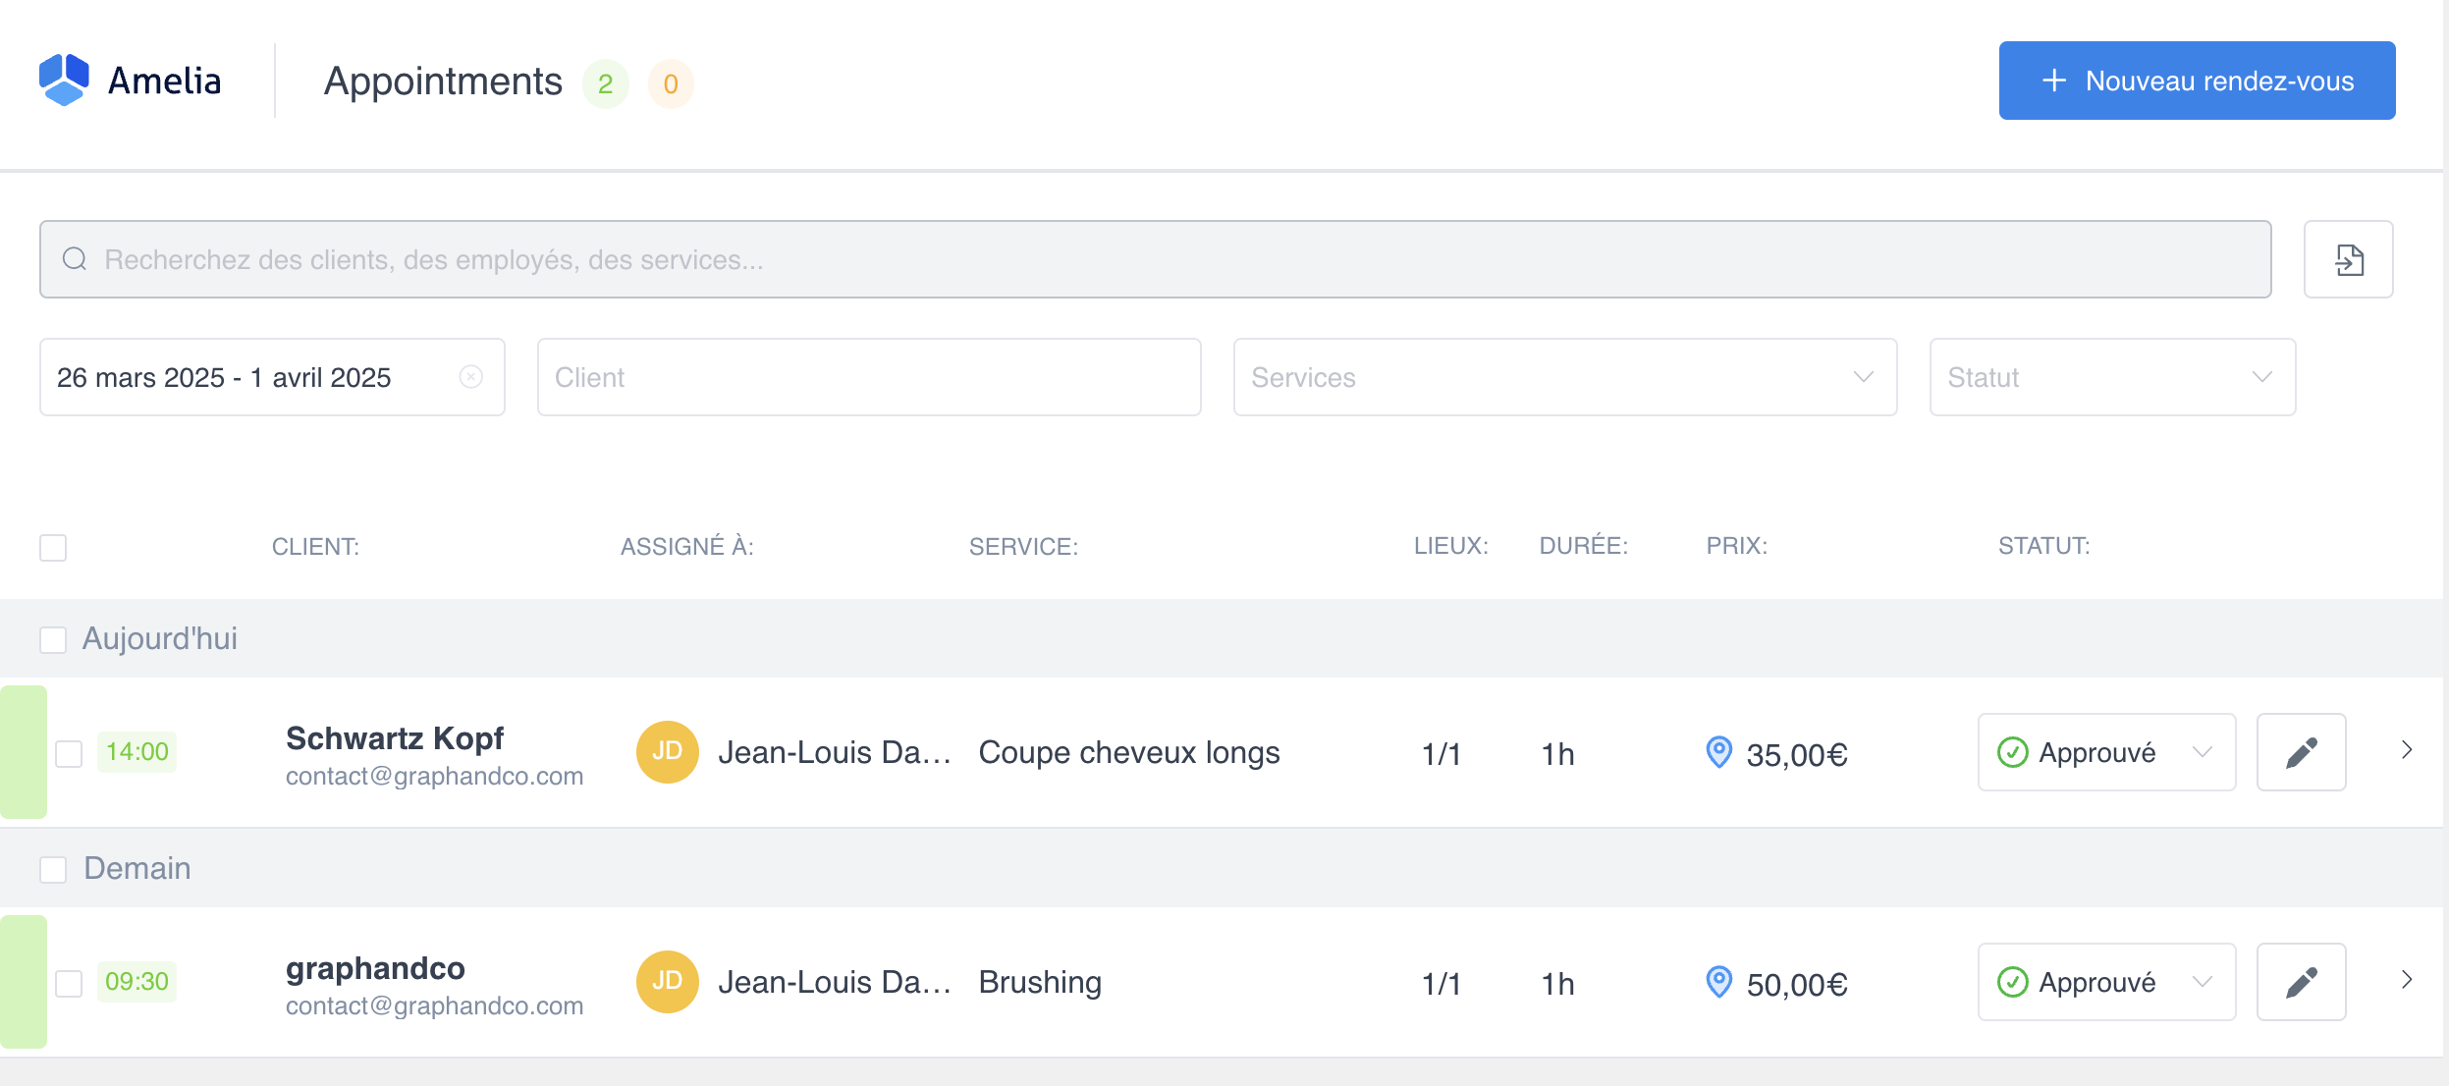Click the Amelia logo icon
The height and width of the screenshot is (1086, 2449).
tap(64, 81)
